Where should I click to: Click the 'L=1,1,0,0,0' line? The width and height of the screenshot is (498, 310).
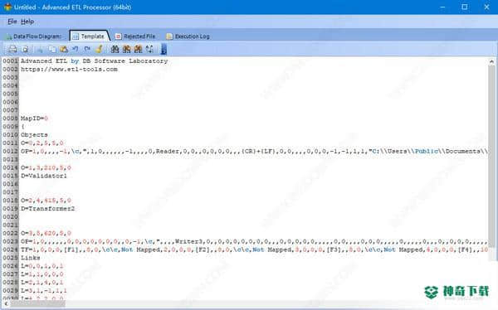pos(42,274)
